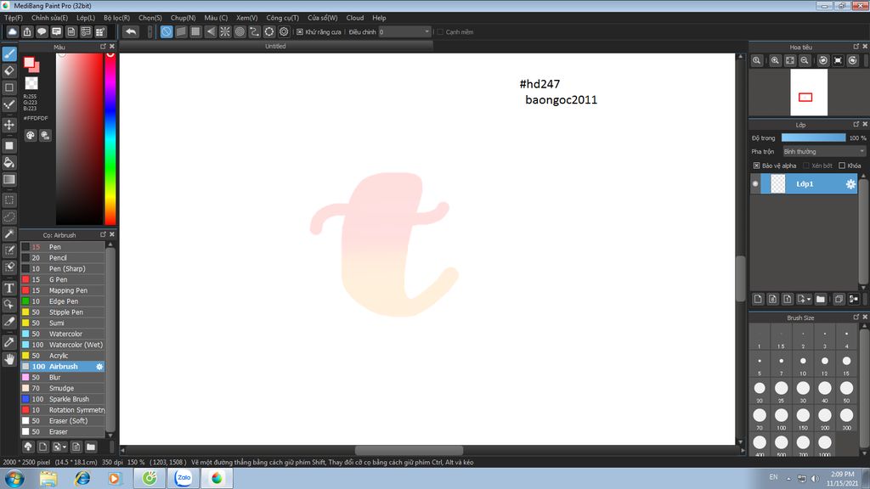The width and height of the screenshot is (870, 489).
Task: Zoom out on the navigator panel
Action: [805, 60]
